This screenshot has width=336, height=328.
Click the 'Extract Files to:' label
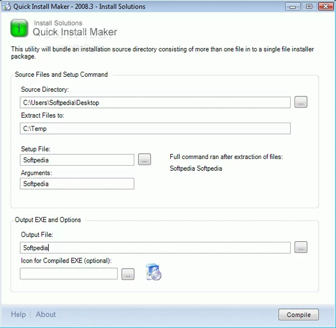(43, 115)
